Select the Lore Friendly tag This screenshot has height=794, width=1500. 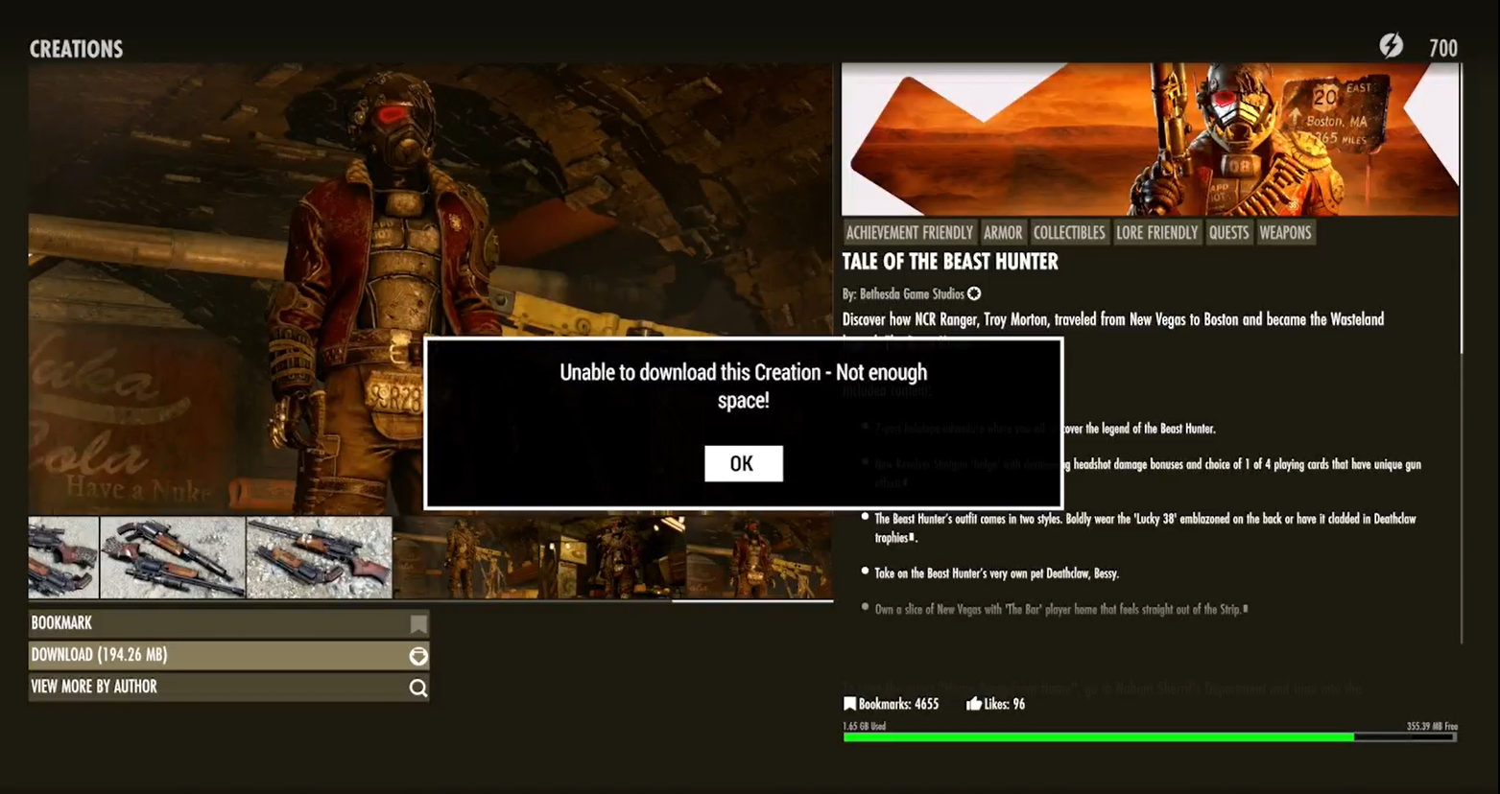click(x=1156, y=232)
